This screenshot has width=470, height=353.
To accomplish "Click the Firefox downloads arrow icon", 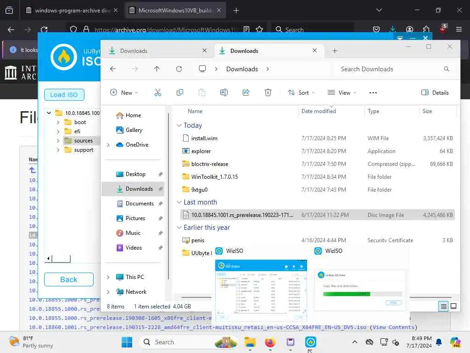I will (x=393, y=29).
